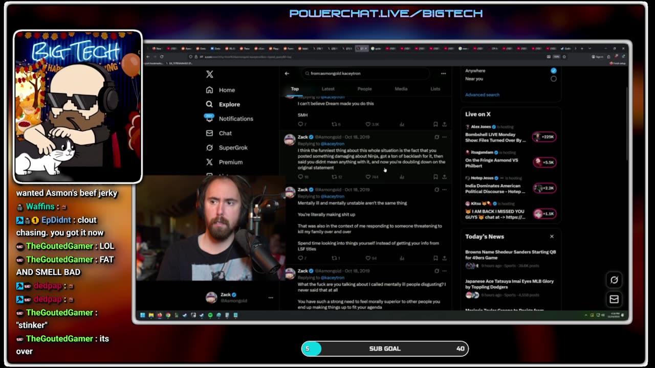View analytics of the 'Dream made you' tweet
The image size is (655, 368).
pyautogui.click(x=402, y=124)
